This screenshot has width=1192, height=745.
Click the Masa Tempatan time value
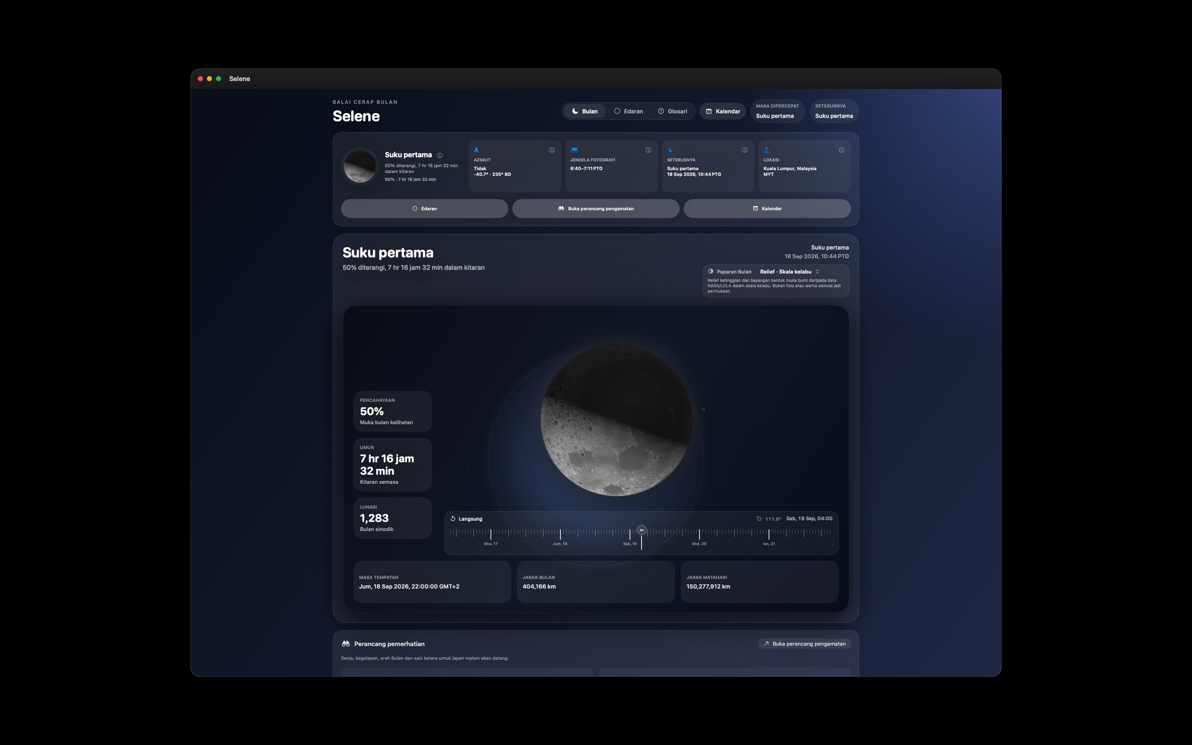[x=409, y=586]
